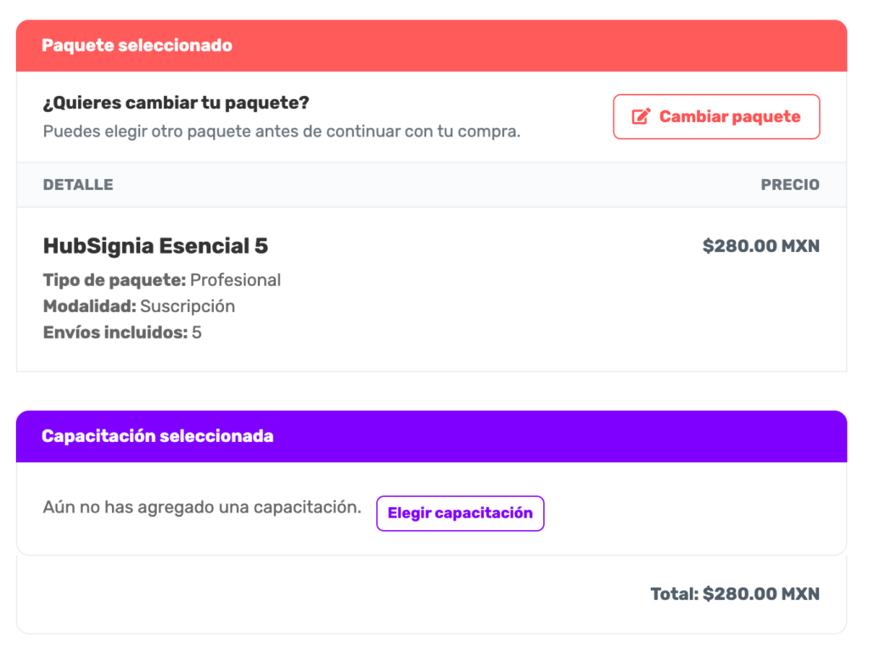Click the purple Capacitación seleccionada header
Image resolution: width=869 pixels, height=660 pixels.
pyautogui.click(x=431, y=436)
